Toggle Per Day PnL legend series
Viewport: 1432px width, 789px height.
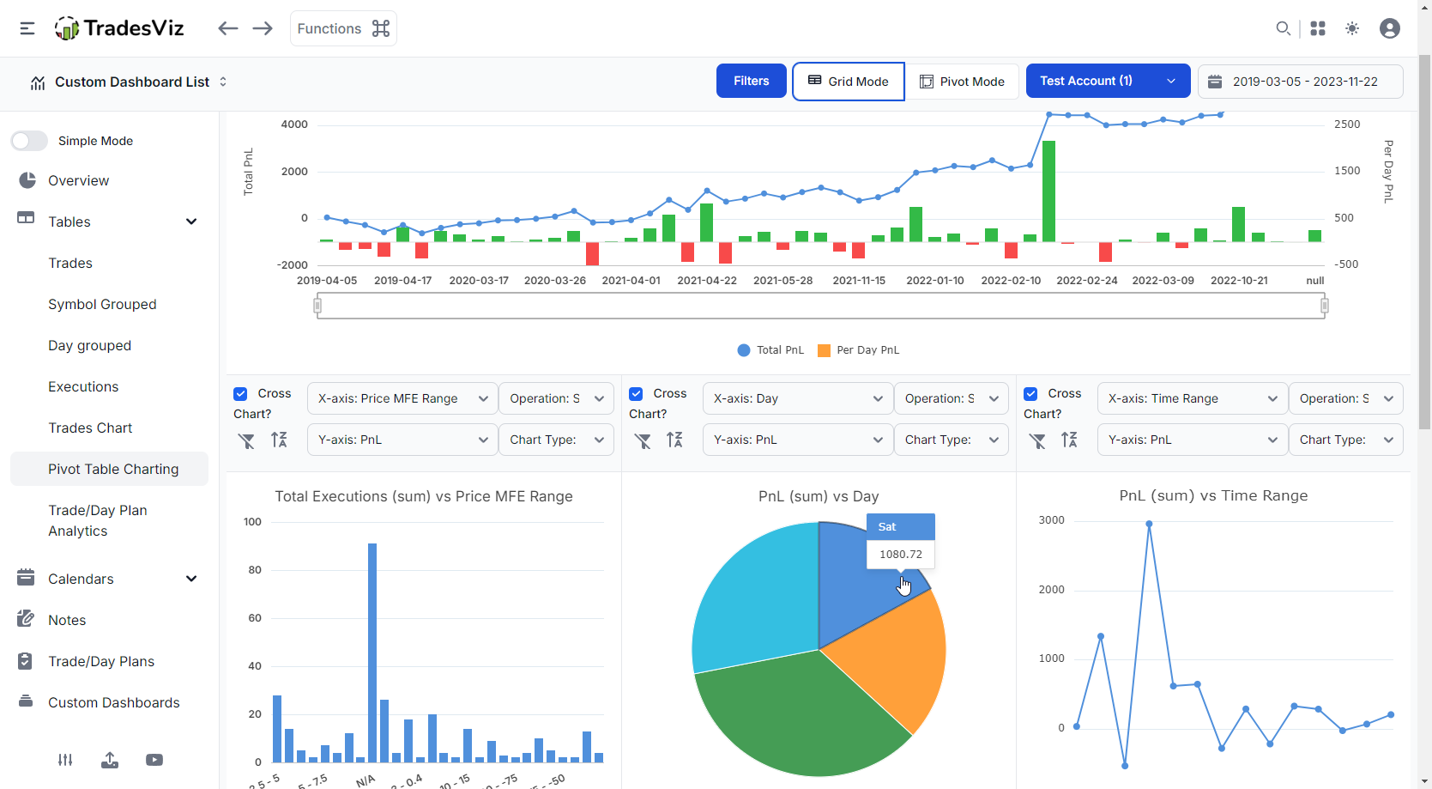coord(859,350)
